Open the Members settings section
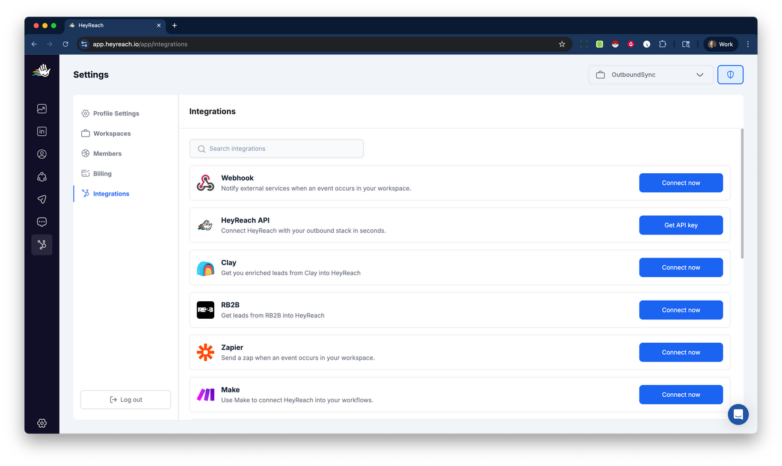The height and width of the screenshot is (466, 782). click(108, 153)
